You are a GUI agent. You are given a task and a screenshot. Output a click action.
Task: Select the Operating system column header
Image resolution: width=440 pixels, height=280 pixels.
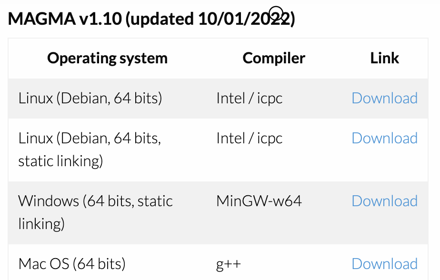pos(107,58)
